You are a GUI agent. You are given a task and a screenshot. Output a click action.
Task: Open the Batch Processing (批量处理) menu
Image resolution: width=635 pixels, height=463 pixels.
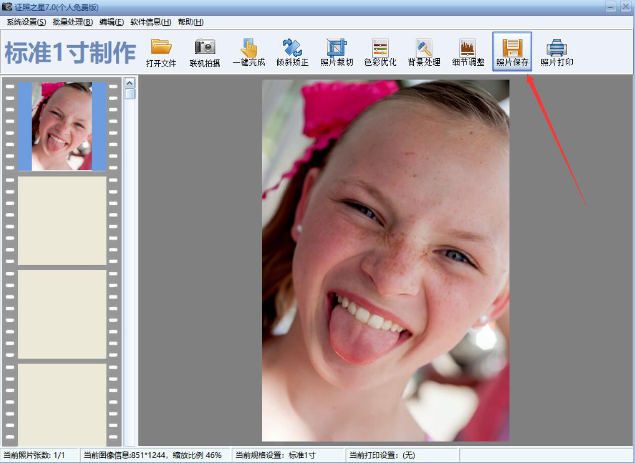click(x=72, y=22)
